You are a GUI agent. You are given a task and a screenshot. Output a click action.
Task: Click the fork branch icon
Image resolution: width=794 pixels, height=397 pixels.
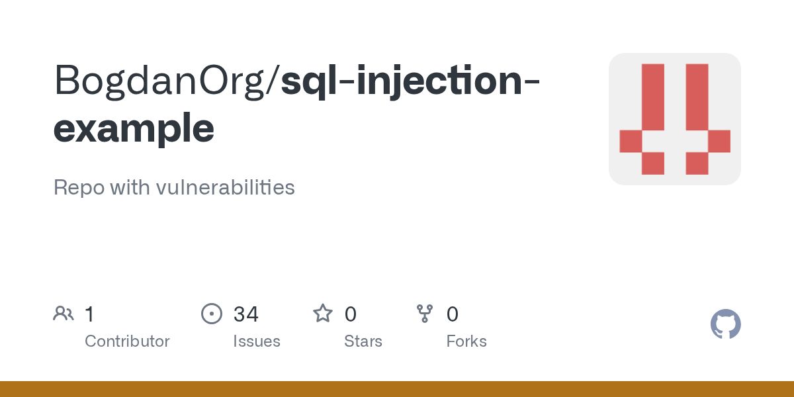pyautogui.click(x=424, y=313)
